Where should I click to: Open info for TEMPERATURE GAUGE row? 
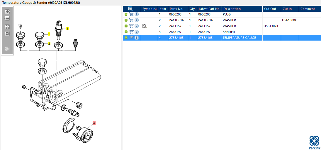coord(137,38)
